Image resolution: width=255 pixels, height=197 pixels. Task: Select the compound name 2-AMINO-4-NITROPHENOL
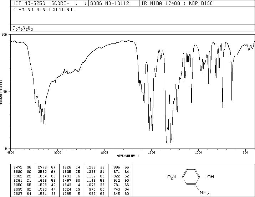click(x=44, y=10)
